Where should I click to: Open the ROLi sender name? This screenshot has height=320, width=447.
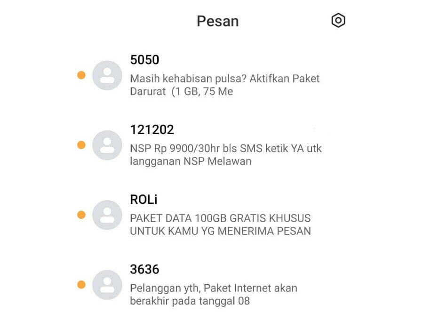(144, 200)
